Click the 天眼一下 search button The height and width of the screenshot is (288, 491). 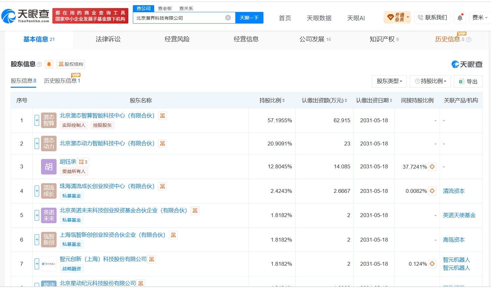[x=249, y=18]
